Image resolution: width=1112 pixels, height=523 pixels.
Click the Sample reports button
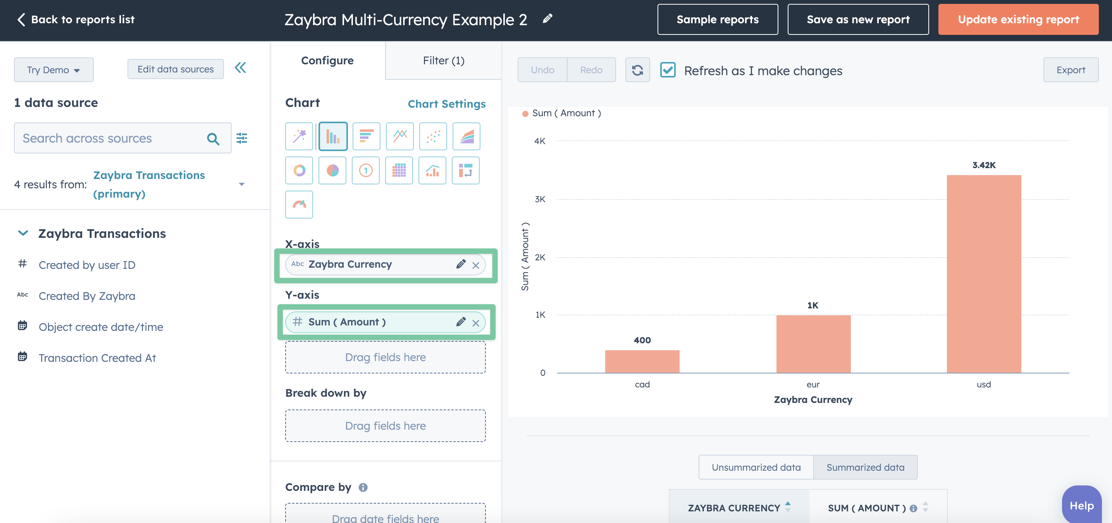(x=718, y=19)
